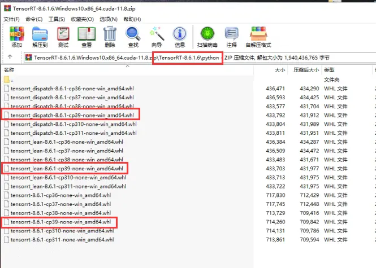The image size is (376, 268).
Task: Select tensorrt_lean-8.6.1-cp37-none-win_amd64.whl
Action: (67, 151)
